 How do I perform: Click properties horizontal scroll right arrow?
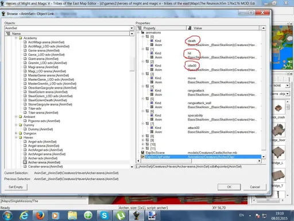[259, 161]
